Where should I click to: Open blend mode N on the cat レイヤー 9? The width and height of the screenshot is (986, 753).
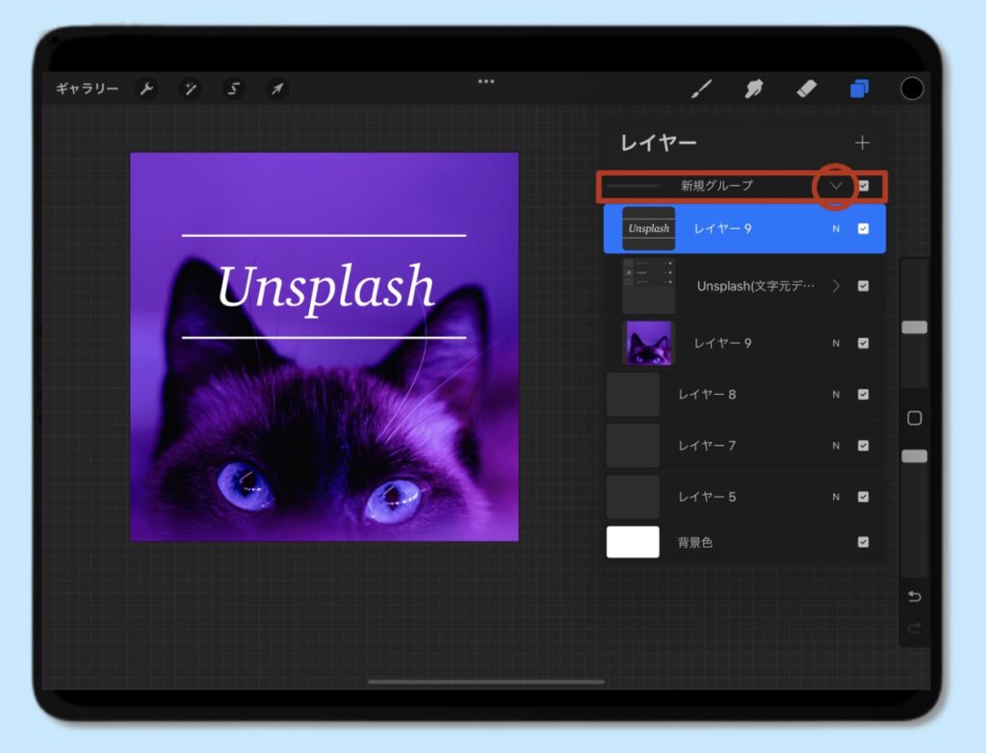click(x=836, y=344)
